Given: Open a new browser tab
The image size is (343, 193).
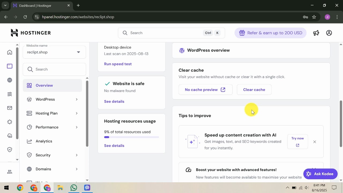Looking at the screenshot, I should (x=78, y=5).
